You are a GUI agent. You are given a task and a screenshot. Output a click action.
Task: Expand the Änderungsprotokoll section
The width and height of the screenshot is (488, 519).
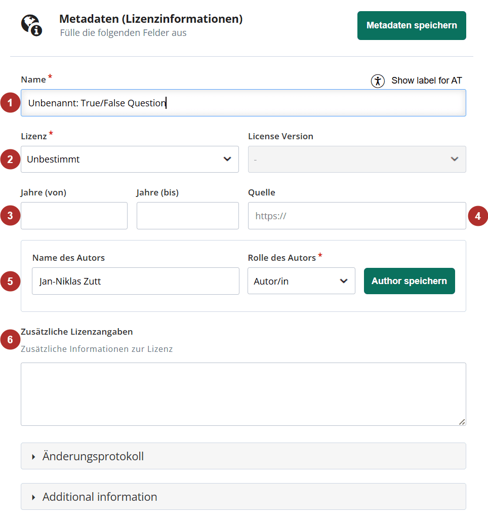(x=243, y=456)
